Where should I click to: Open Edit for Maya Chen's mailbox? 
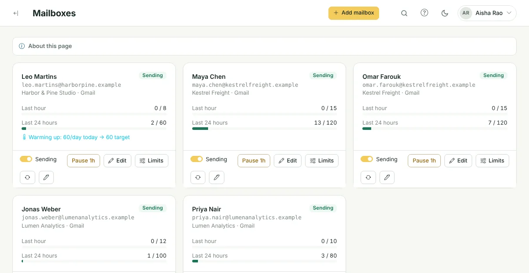(x=287, y=161)
